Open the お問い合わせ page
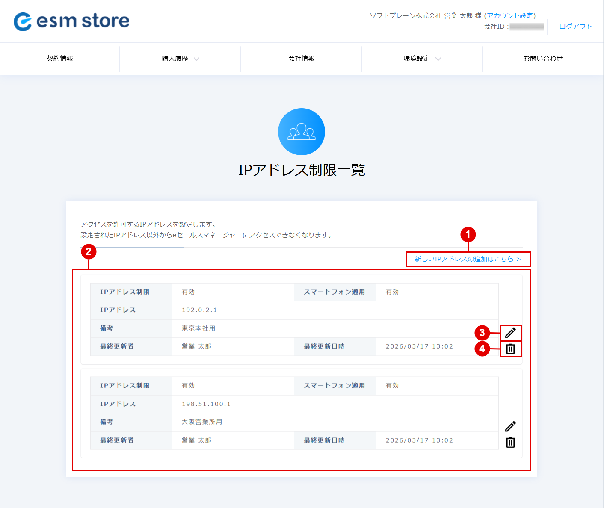This screenshot has height=508, width=604. [x=543, y=59]
